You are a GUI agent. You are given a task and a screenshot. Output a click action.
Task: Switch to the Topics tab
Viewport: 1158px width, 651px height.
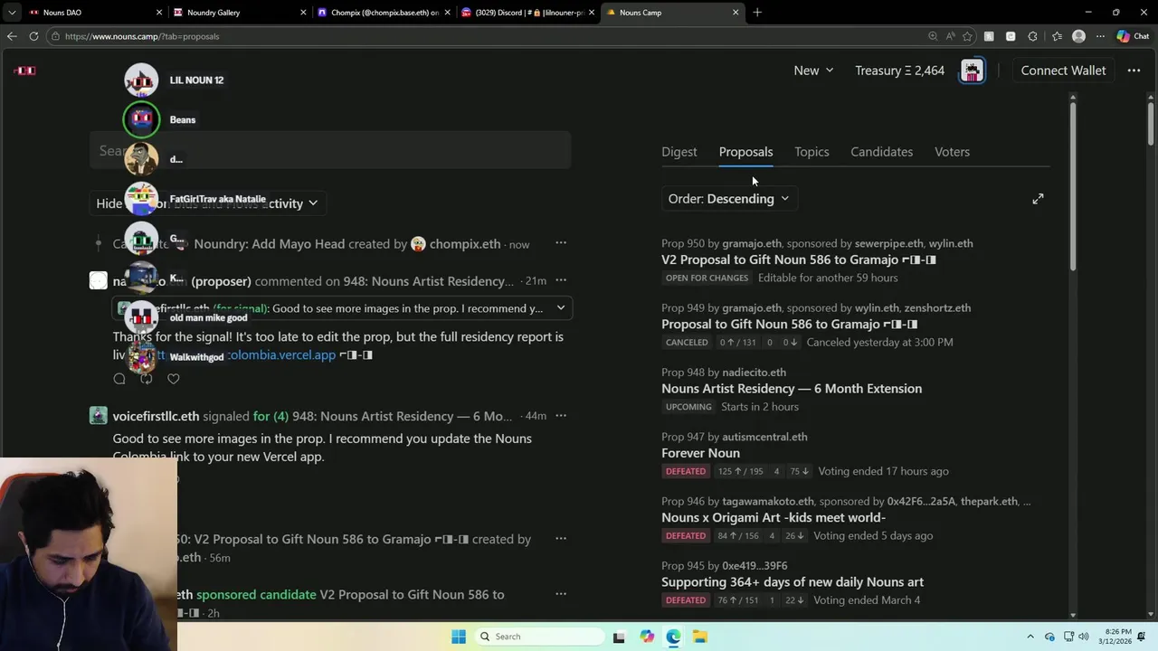tap(812, 152)
